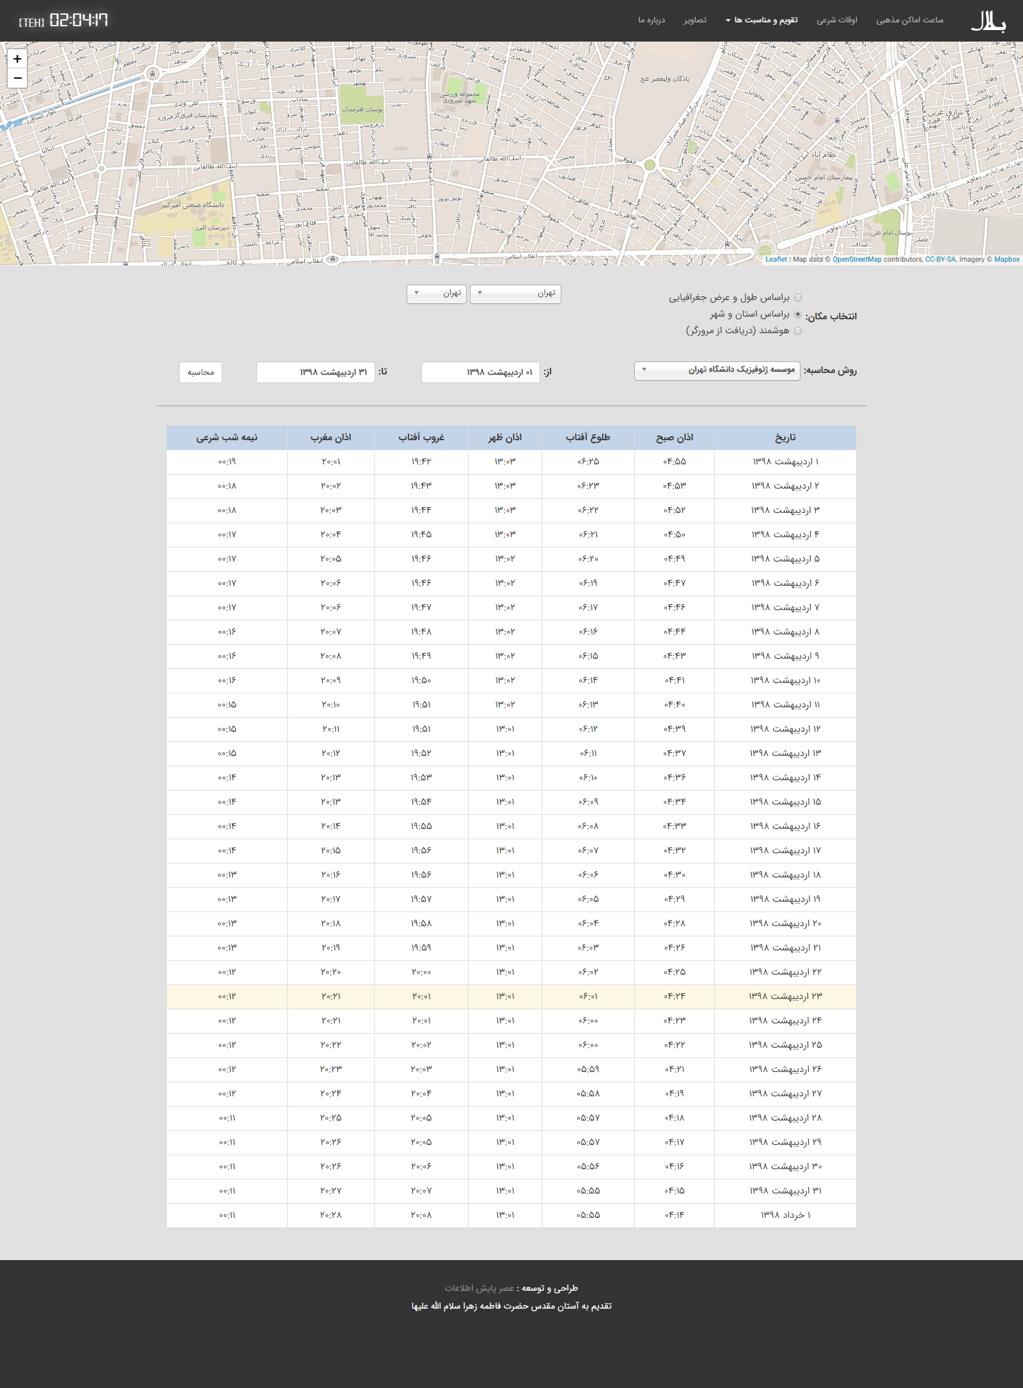Click the start date field ۰۱ اردیبهشت ۱۳۹۸
Image resolution: width=1023 pixels, height=1388 pixels.
(x=481, y=372)
